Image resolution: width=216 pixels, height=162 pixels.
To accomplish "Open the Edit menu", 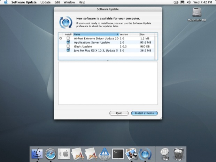I will (57, 2).
